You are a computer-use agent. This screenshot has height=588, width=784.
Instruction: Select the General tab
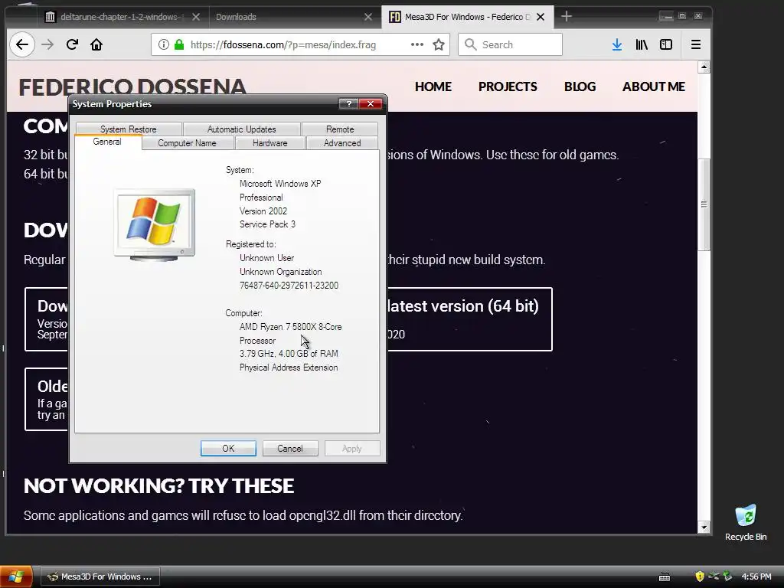pyautogui.click(x=107, y=142)
